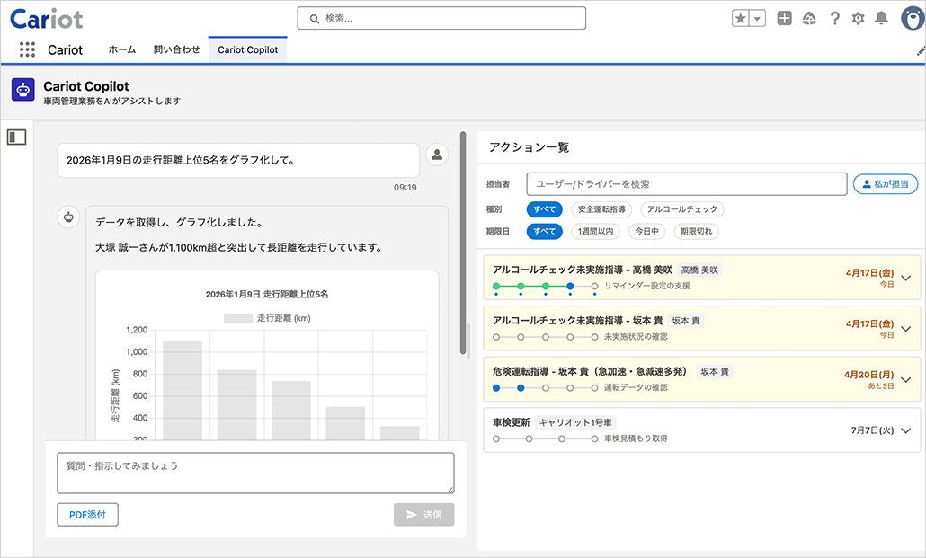Open the notifications bell
This screenshot has width=926, height=558.
coord(881,18)
